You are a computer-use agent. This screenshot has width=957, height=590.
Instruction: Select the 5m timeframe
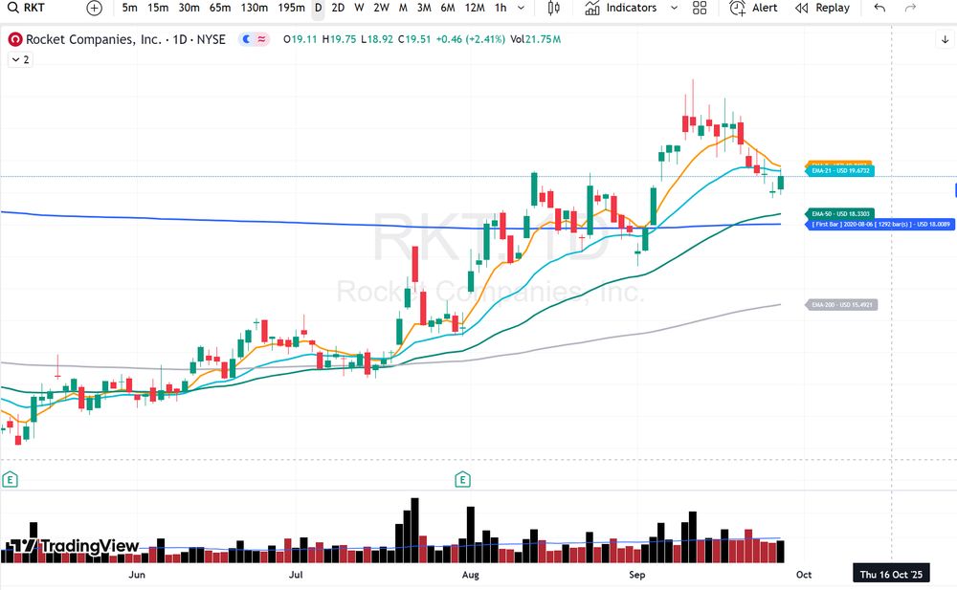click(129, 8)
